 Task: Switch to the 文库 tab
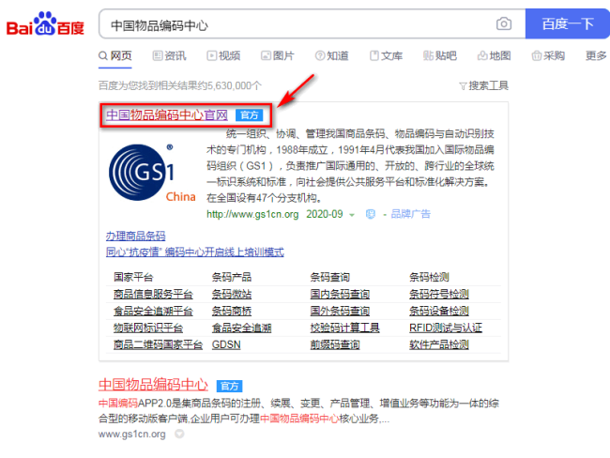[386, 55]
